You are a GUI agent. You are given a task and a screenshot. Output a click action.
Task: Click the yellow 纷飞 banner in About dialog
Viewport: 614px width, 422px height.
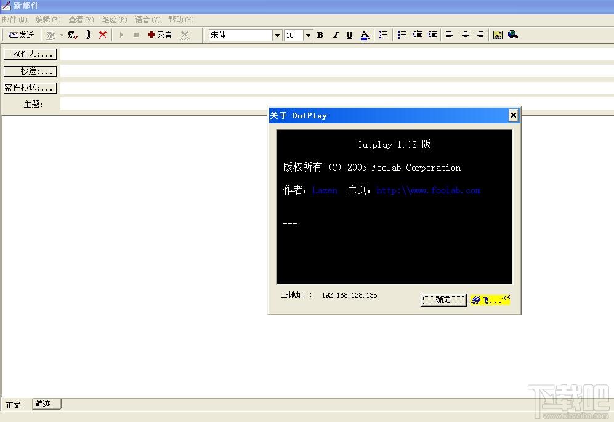coord(490,300)
